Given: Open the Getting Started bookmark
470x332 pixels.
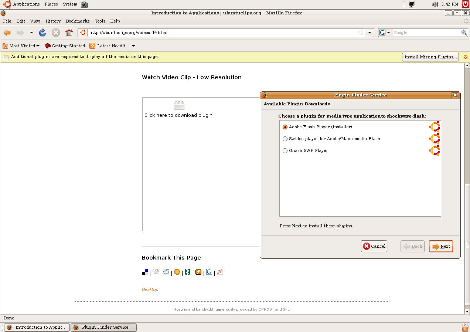Looking at the screenshot, I should pyautogui.click(x=65, y=46).
